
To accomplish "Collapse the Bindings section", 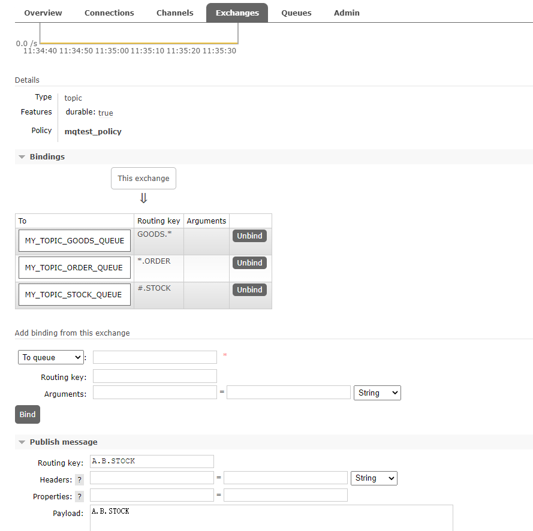I will click(47, 157).
